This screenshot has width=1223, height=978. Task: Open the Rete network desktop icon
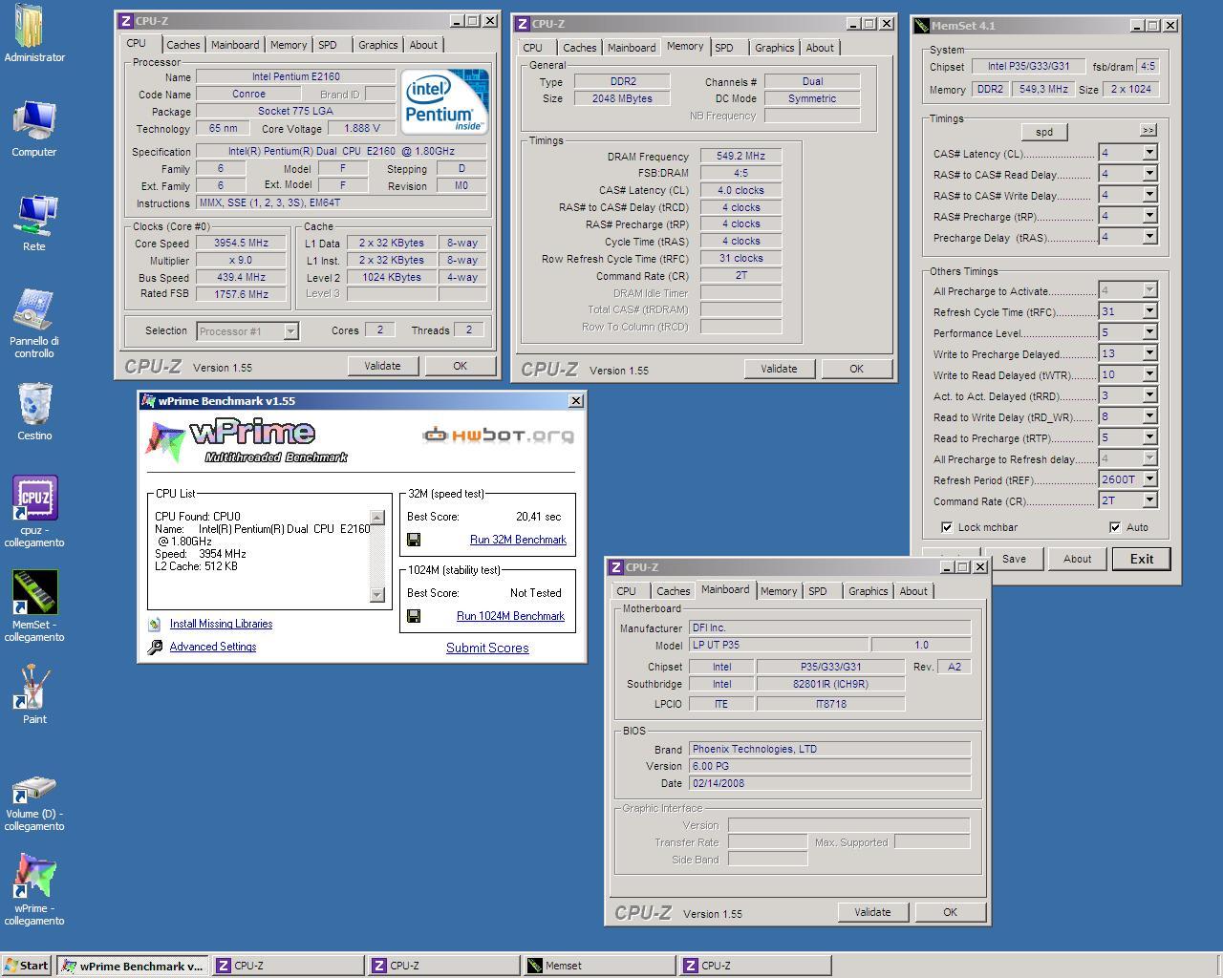[x=34, y=215]
